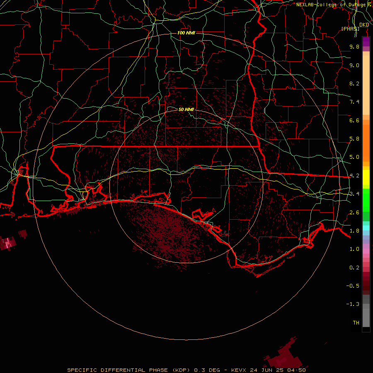This screenshot has width=373, height=373.
Task: Click the 9.0 value on the scale
Action: click(x=354, y=65)
